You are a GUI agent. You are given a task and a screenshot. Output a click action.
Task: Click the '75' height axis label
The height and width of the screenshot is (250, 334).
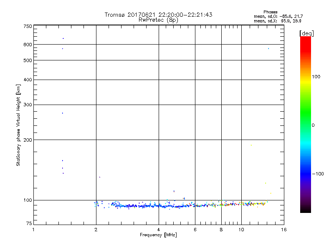tap(29, 223)
